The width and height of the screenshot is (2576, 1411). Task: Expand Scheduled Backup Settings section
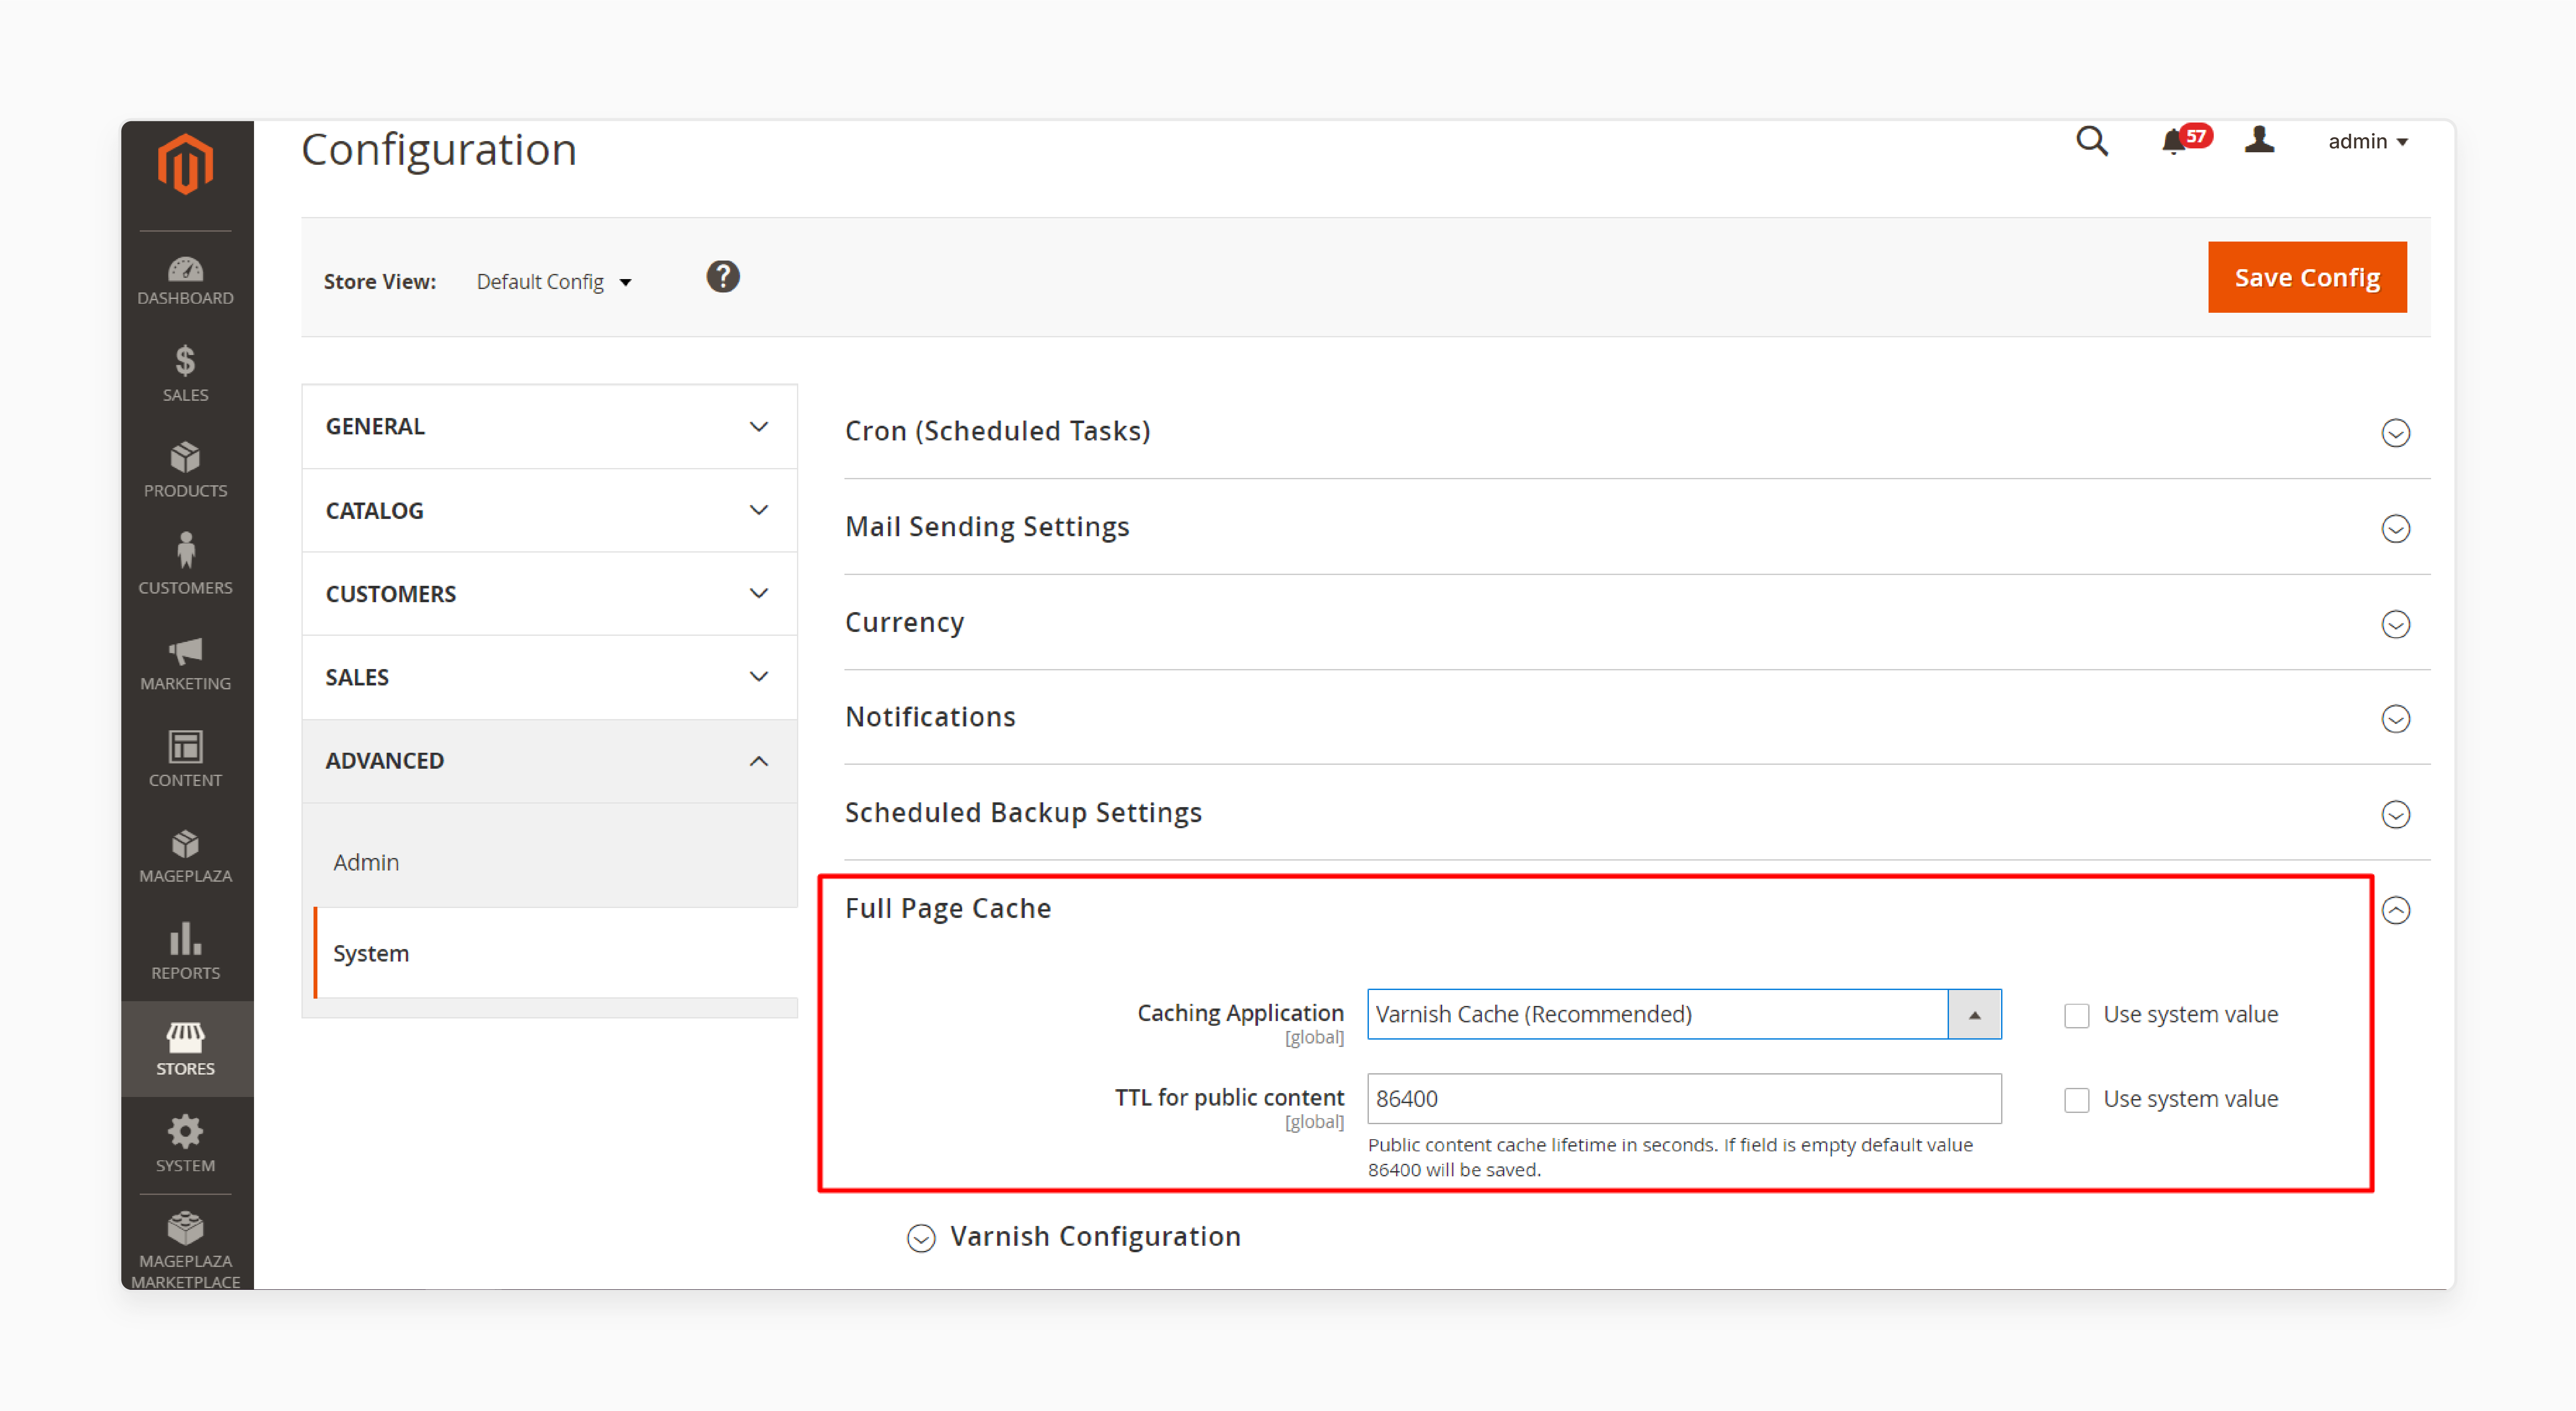point(1637,813)
